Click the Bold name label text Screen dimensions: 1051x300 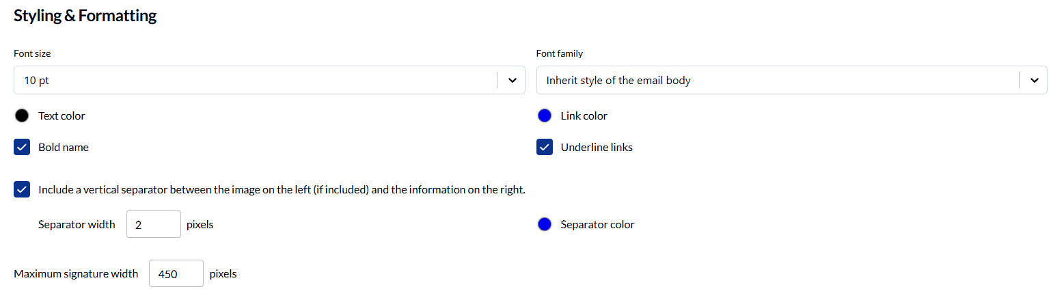pos(63,147)
